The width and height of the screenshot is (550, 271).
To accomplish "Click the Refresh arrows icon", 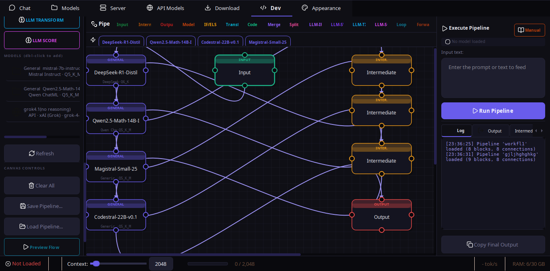I will coord(32,153).
